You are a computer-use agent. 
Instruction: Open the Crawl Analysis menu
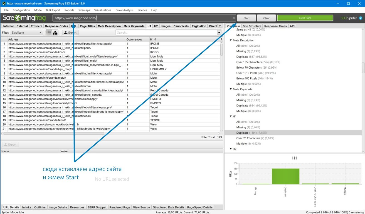[x=124, y=10]
